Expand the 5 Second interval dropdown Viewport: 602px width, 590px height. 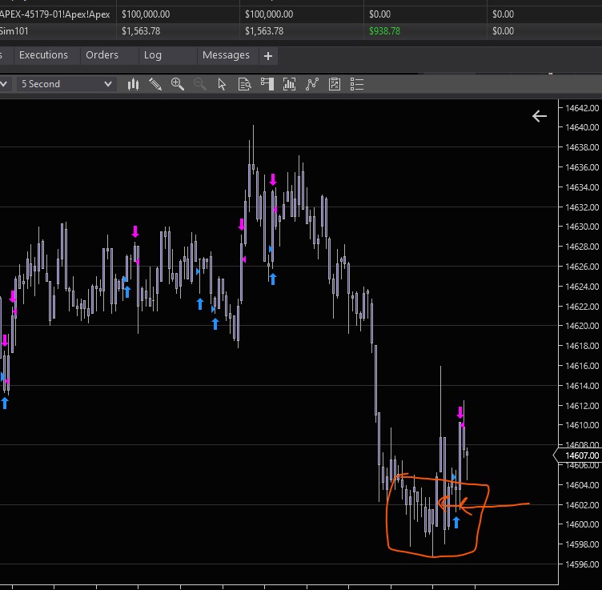[x=66, y=84]
